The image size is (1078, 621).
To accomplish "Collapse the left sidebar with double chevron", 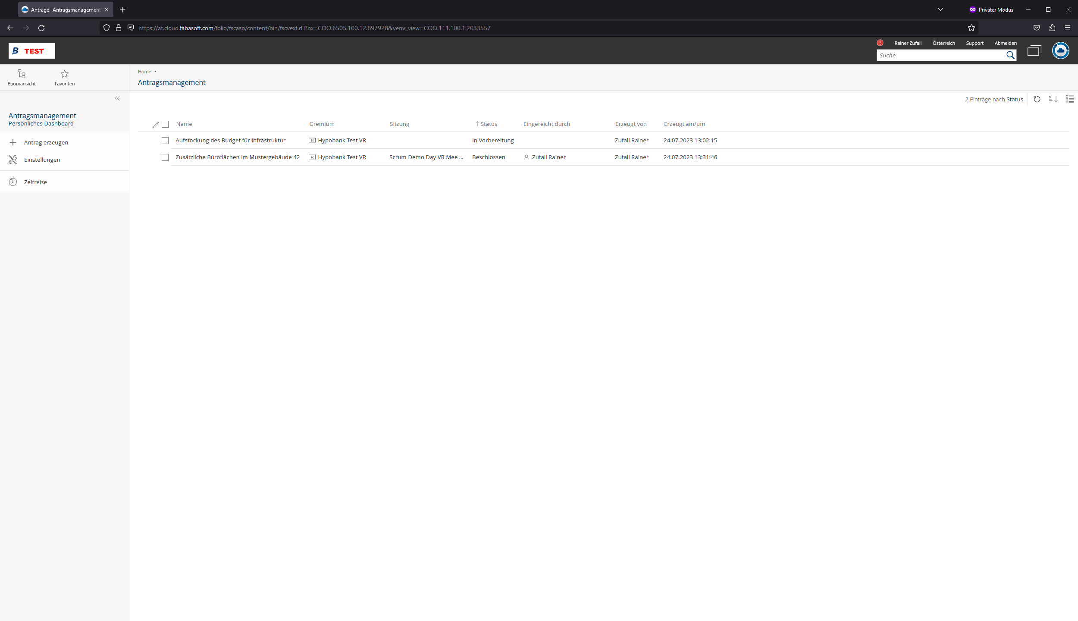I will click(117, 99).
